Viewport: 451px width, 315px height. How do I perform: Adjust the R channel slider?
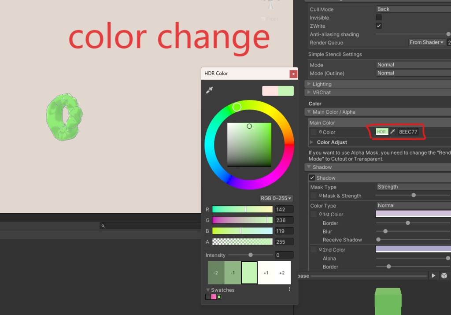click(242, 209)
